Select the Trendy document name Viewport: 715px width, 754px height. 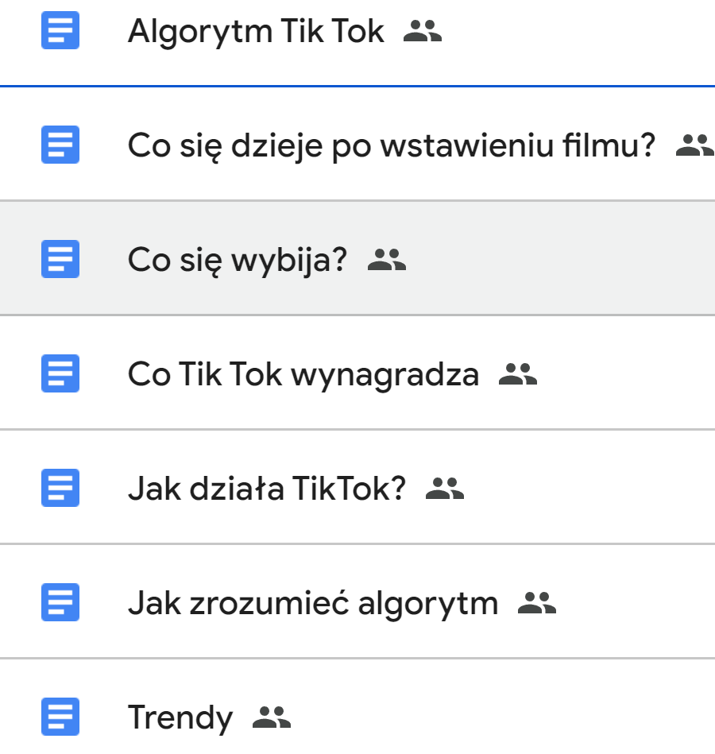coord(180,718)
